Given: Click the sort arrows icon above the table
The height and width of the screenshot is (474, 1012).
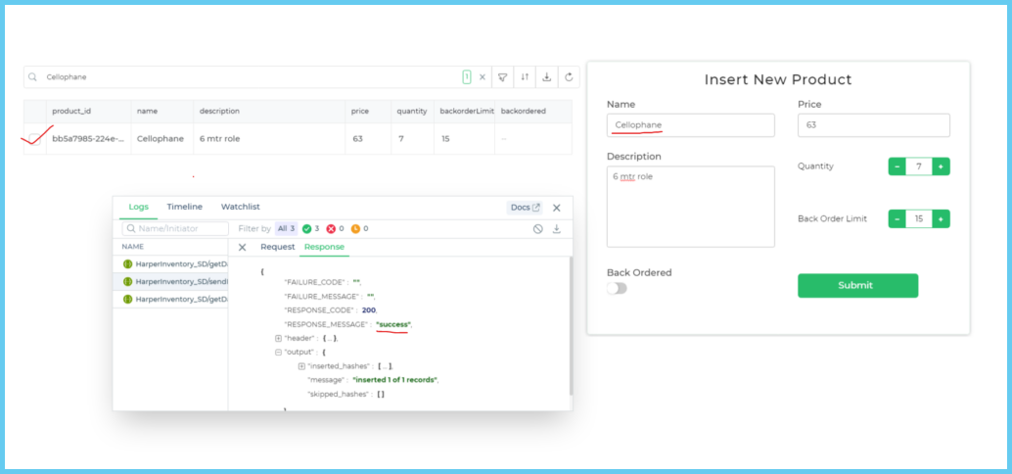Looking at the screenshot, I should (525, 77).
